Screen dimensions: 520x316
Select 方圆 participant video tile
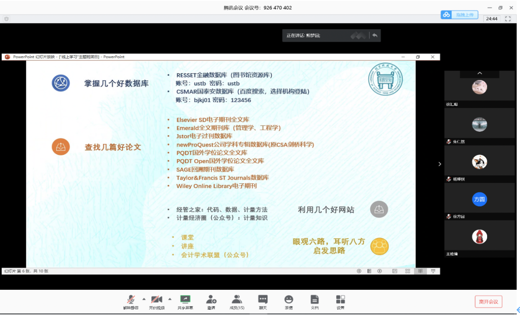coord(480,200)
